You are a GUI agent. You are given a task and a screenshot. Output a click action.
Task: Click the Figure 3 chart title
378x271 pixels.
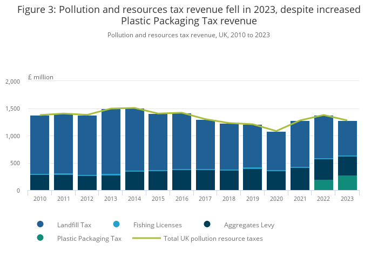coord(189,16)
